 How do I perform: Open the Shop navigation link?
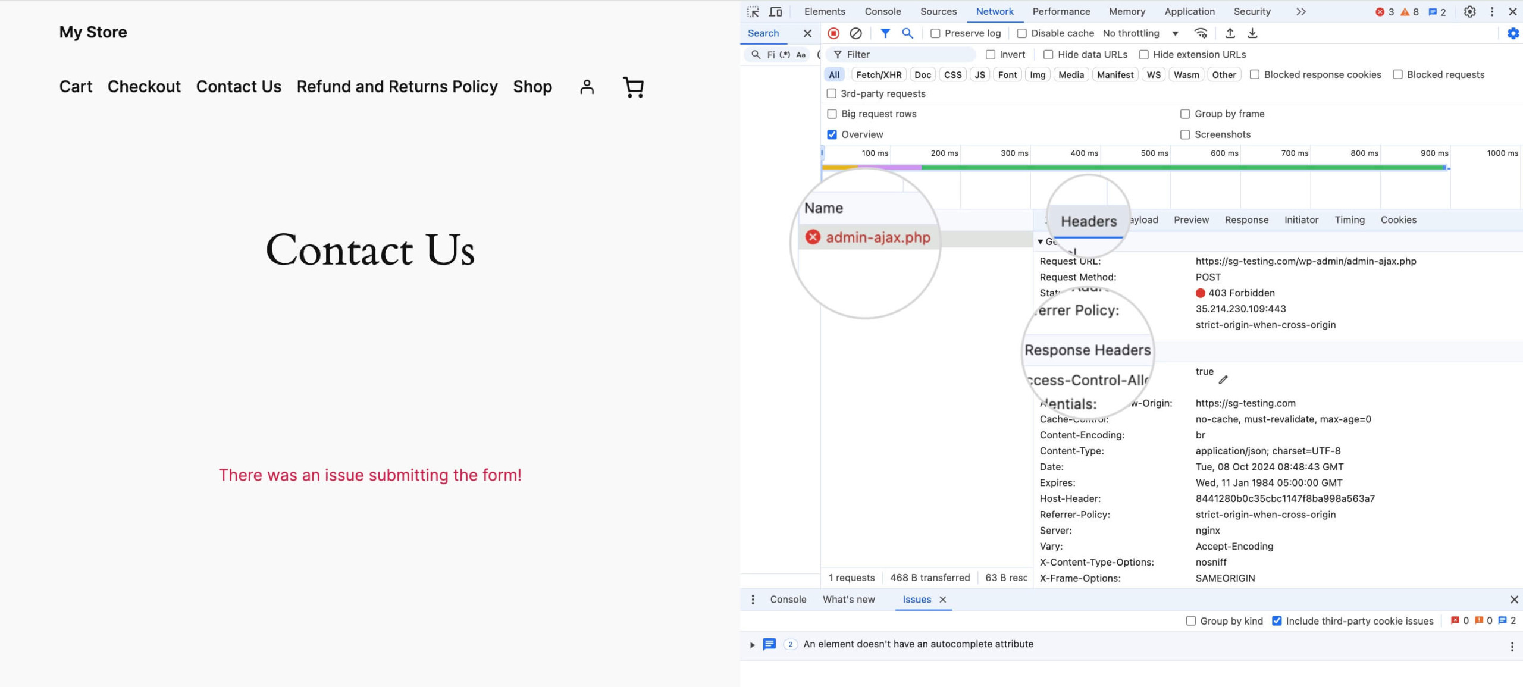pyautogui.click(x=532, y=87)
